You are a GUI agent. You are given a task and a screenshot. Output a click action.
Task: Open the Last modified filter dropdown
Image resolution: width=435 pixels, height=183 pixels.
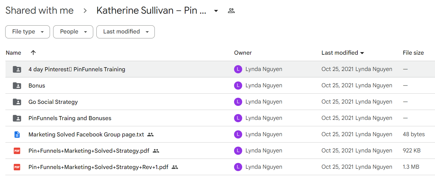click(125, 32)
